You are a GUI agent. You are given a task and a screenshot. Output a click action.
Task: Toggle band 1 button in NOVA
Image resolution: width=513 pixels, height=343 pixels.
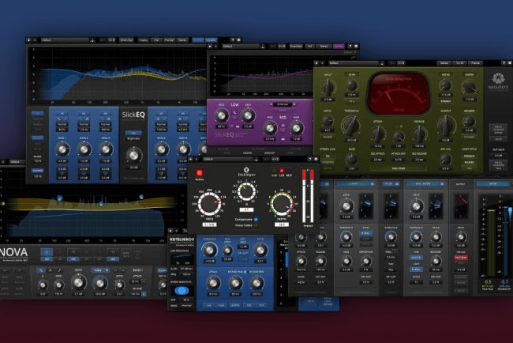[47, 251]
